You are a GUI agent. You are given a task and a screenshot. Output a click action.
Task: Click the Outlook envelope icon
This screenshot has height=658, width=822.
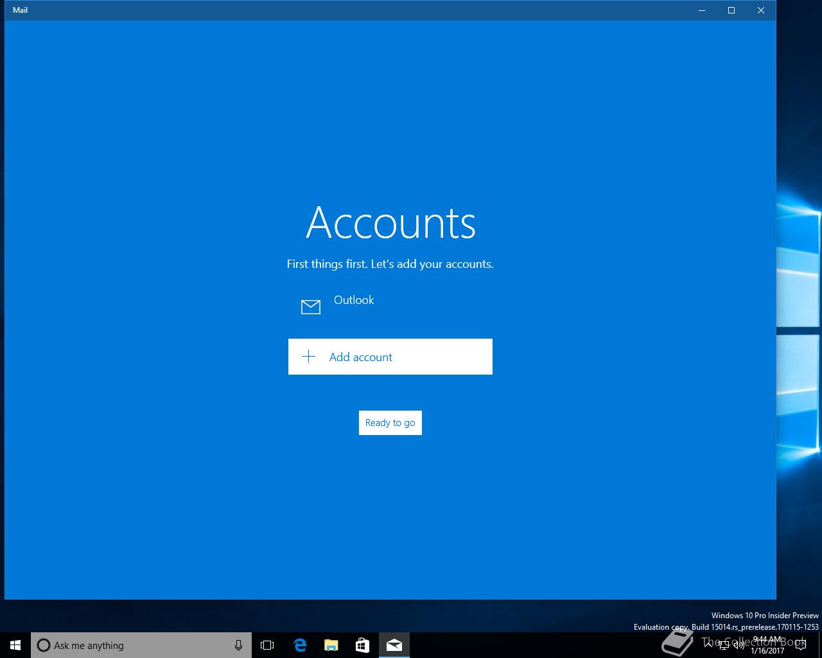[311, 307]
